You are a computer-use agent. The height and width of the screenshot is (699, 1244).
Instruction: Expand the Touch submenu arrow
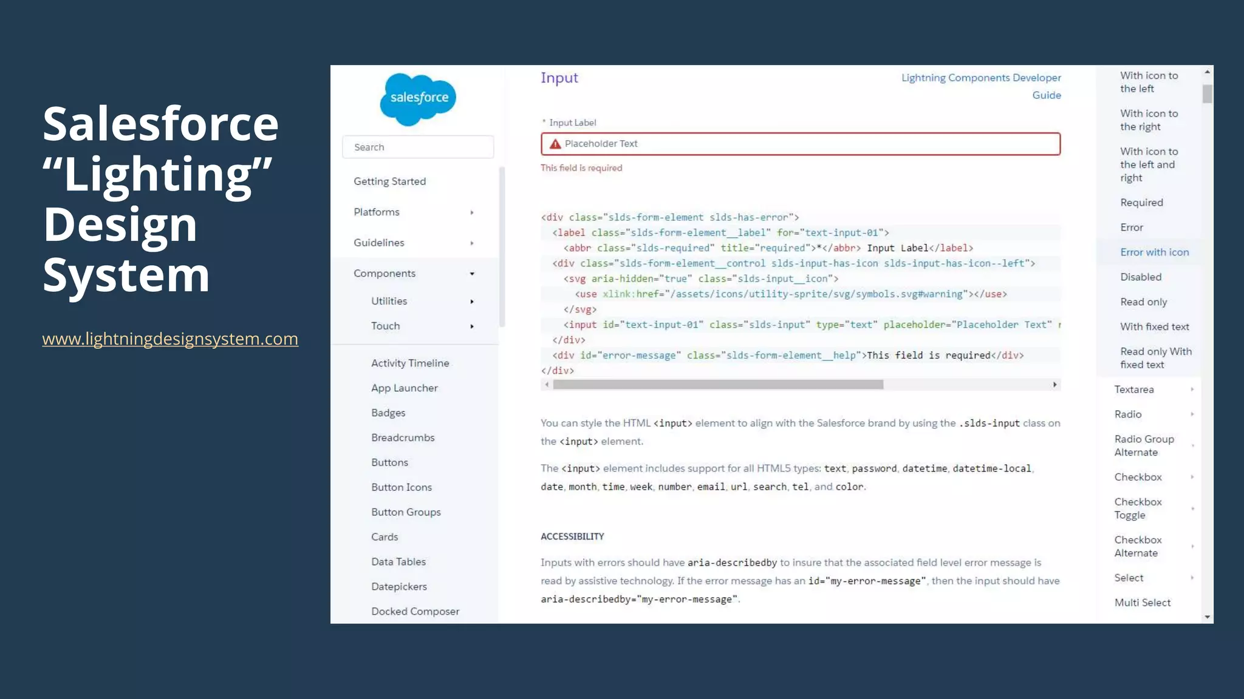point(472,326)
